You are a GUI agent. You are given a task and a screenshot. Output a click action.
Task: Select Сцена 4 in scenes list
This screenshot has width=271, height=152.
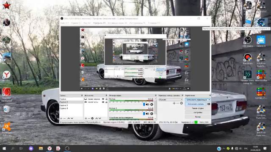pyautogui.click(x=71, y=108)
